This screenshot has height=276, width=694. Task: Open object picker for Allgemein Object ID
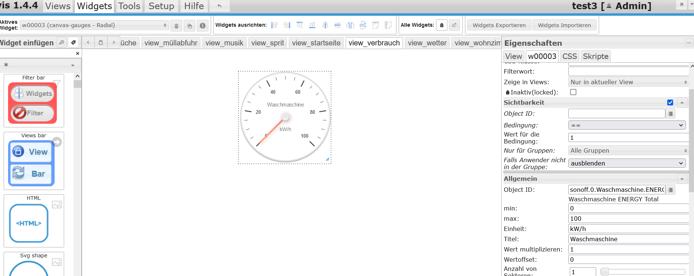pyautogui.click(x=671, y=190)
